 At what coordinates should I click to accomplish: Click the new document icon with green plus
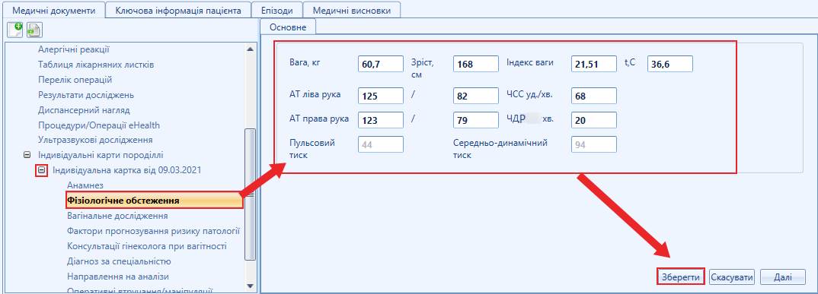pyautogui.click(x=15, y=30)
